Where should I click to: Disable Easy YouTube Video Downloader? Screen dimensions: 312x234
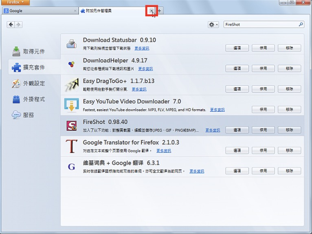(263, 110)
